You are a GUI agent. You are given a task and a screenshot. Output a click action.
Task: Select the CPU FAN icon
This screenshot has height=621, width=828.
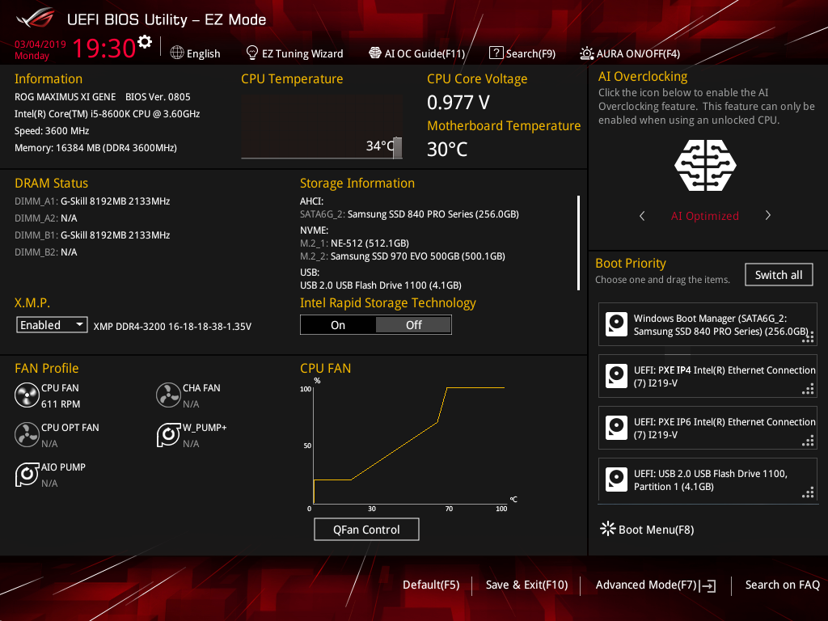(x=27, y=395)
